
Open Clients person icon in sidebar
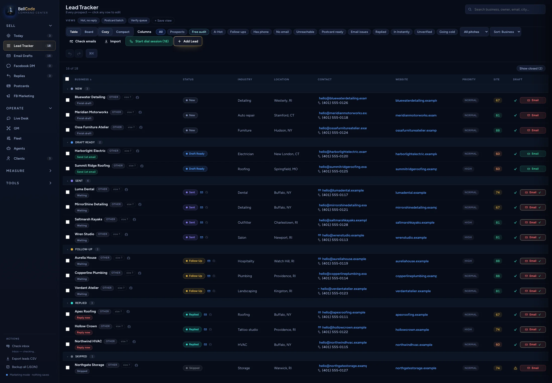point(9,158)
